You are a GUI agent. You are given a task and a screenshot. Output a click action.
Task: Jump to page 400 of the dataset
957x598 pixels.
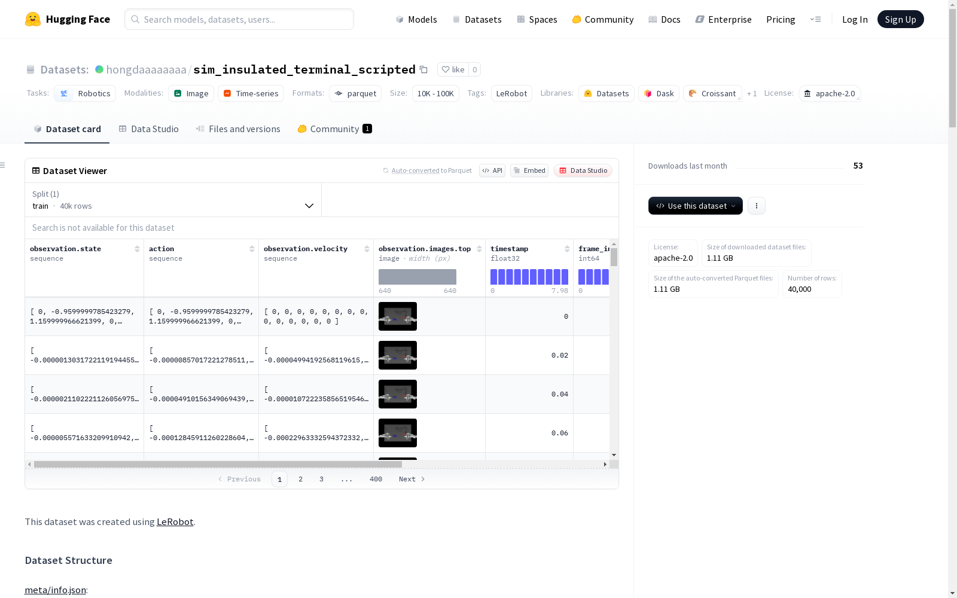tap(376, 479)
